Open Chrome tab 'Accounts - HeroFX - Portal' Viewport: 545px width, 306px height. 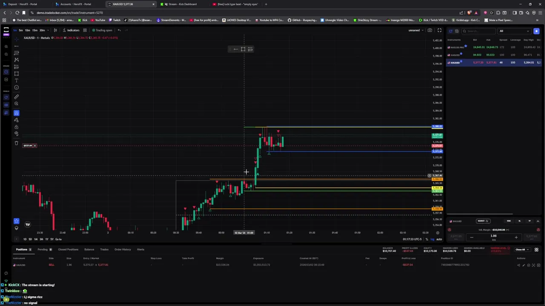point(76,4)
